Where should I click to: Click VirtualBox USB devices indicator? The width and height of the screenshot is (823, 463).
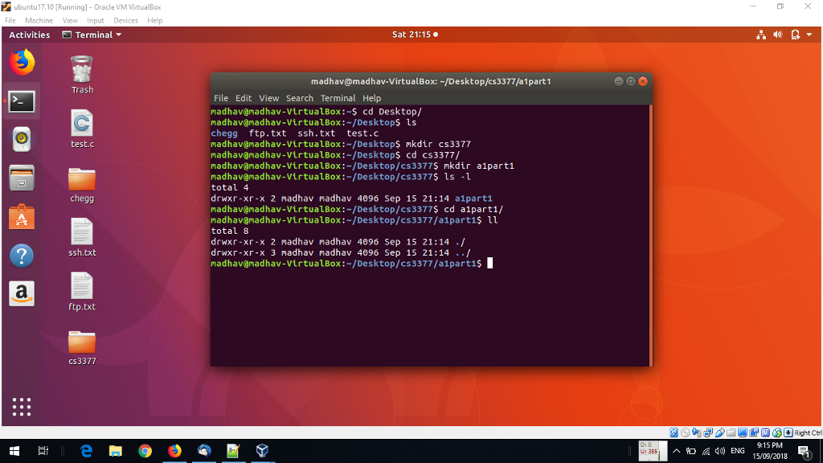point(719,432)
